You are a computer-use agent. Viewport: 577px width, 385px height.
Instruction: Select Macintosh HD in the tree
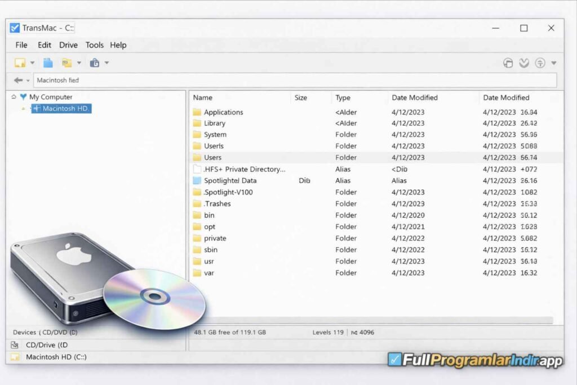(x=66, y=109)
